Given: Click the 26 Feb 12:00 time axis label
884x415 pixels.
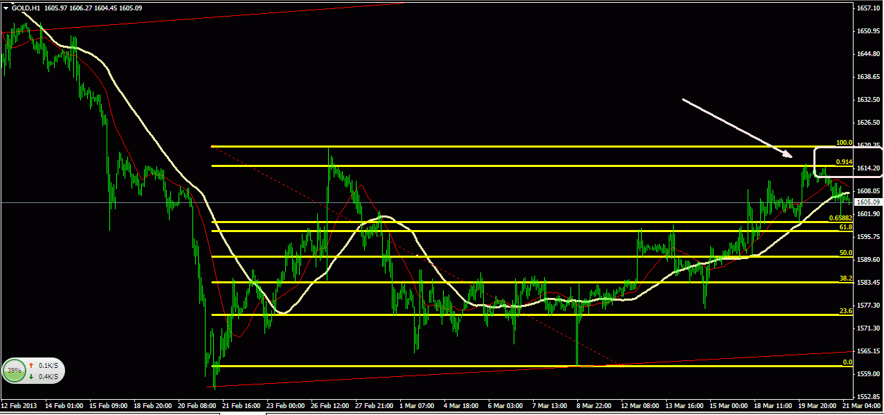Looking at the screenshot, I should (x=331, y=405).
